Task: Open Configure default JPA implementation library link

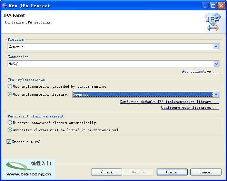Action: (x=169, y=102)
